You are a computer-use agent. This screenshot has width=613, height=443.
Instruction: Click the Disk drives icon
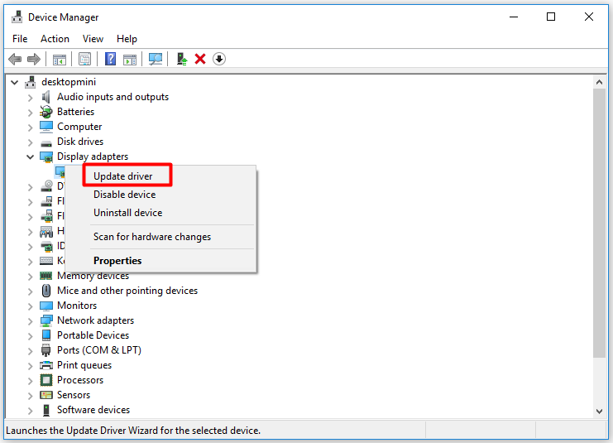[x=46, y=143]
